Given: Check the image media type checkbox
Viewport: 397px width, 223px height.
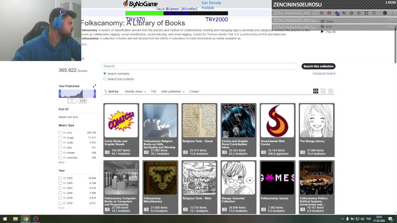Looking at the screenshot, I should (60, 138).
